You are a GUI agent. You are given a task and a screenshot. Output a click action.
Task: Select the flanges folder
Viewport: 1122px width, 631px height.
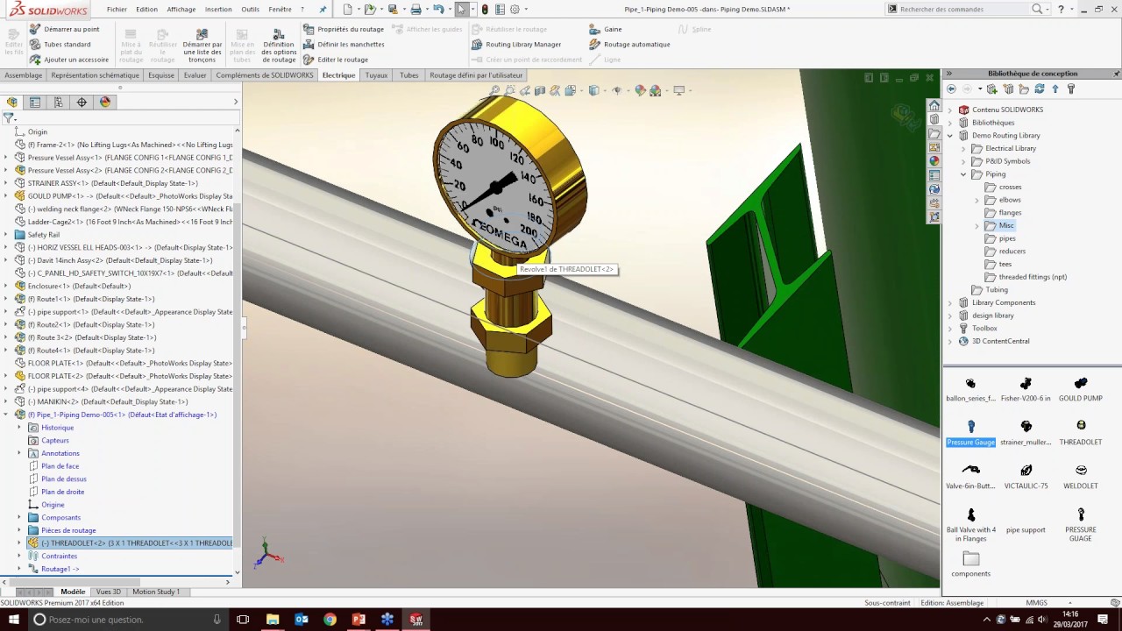coord(1004,213)
